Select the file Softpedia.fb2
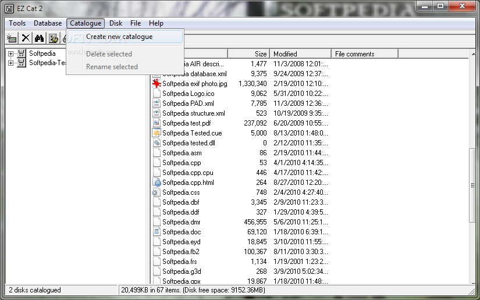This screenshot has width=480, height=300. point(180,251)
